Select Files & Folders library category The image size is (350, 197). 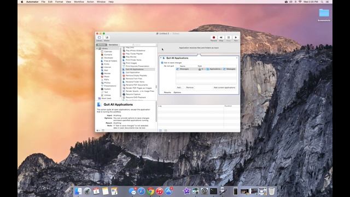pos(110,61)
